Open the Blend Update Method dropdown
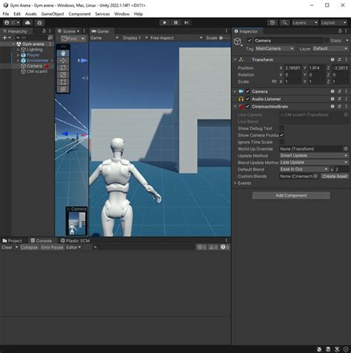The width and height of the screenshot is (351, 353). 314,162
